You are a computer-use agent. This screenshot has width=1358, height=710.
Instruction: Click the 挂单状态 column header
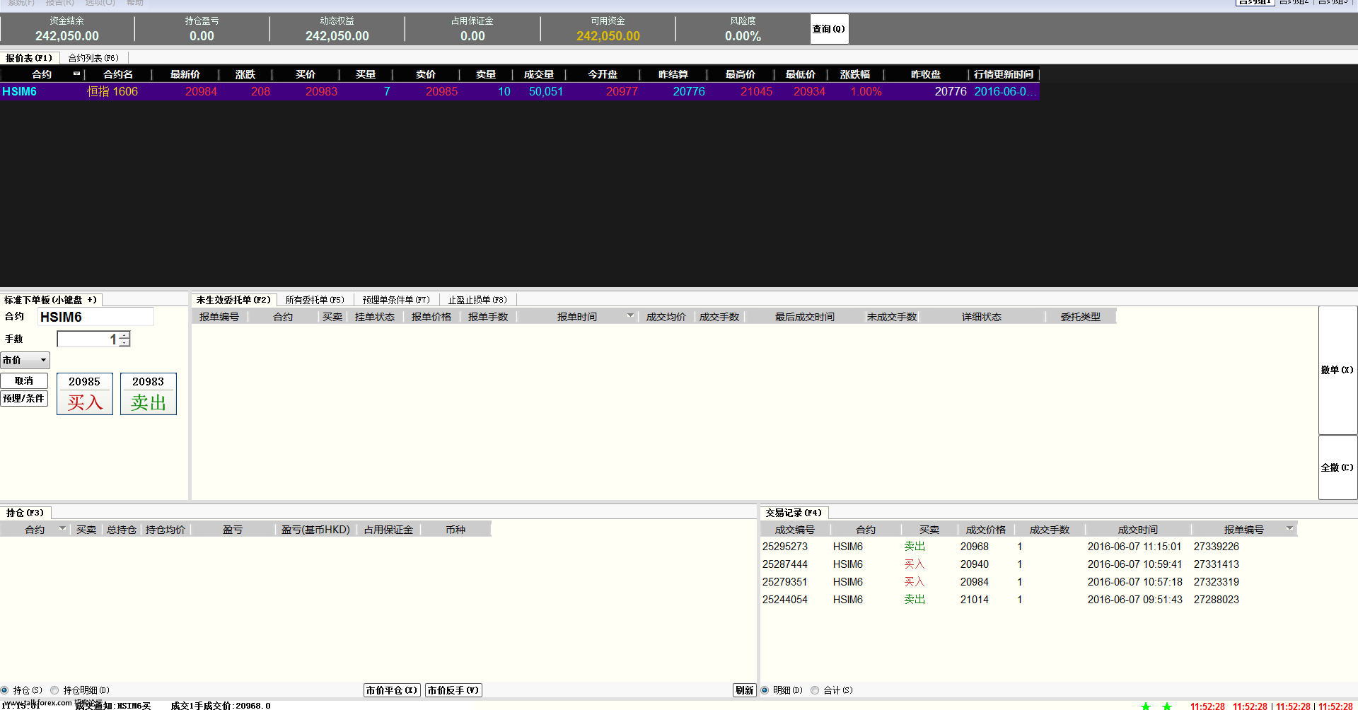pos(375,317)
